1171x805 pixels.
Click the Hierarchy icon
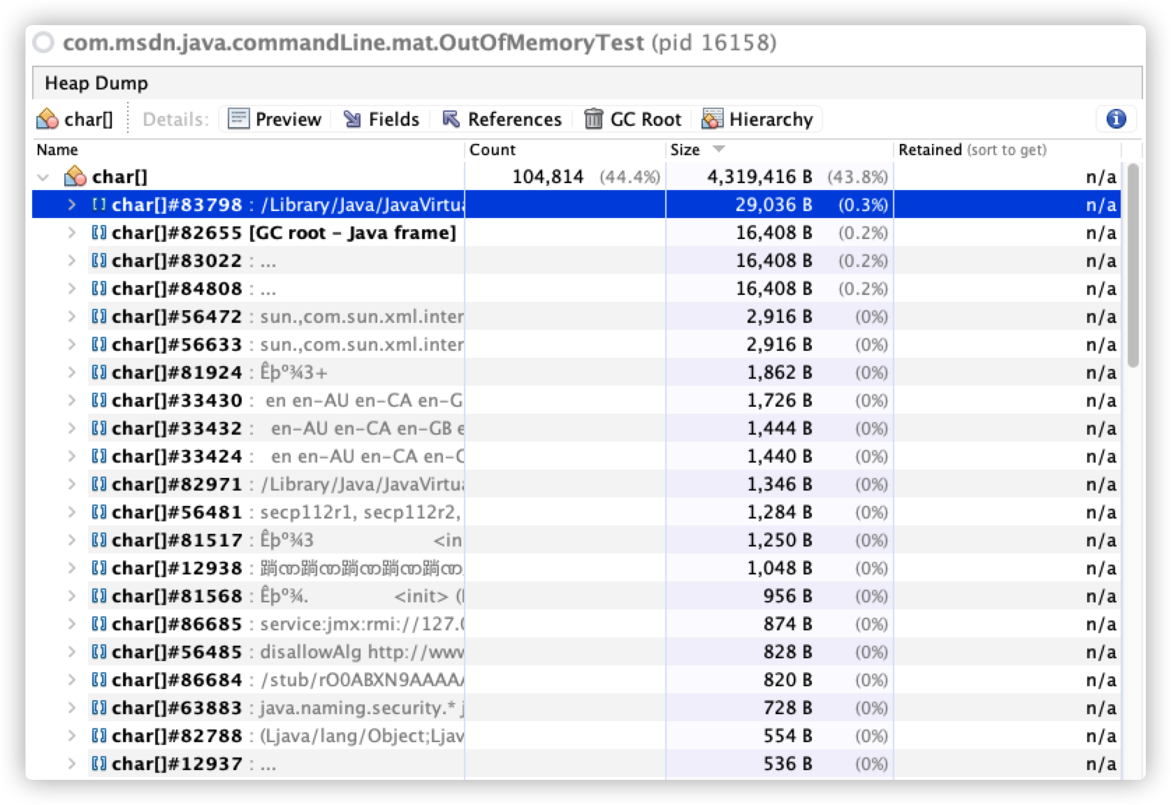click(x=712, y=119)
